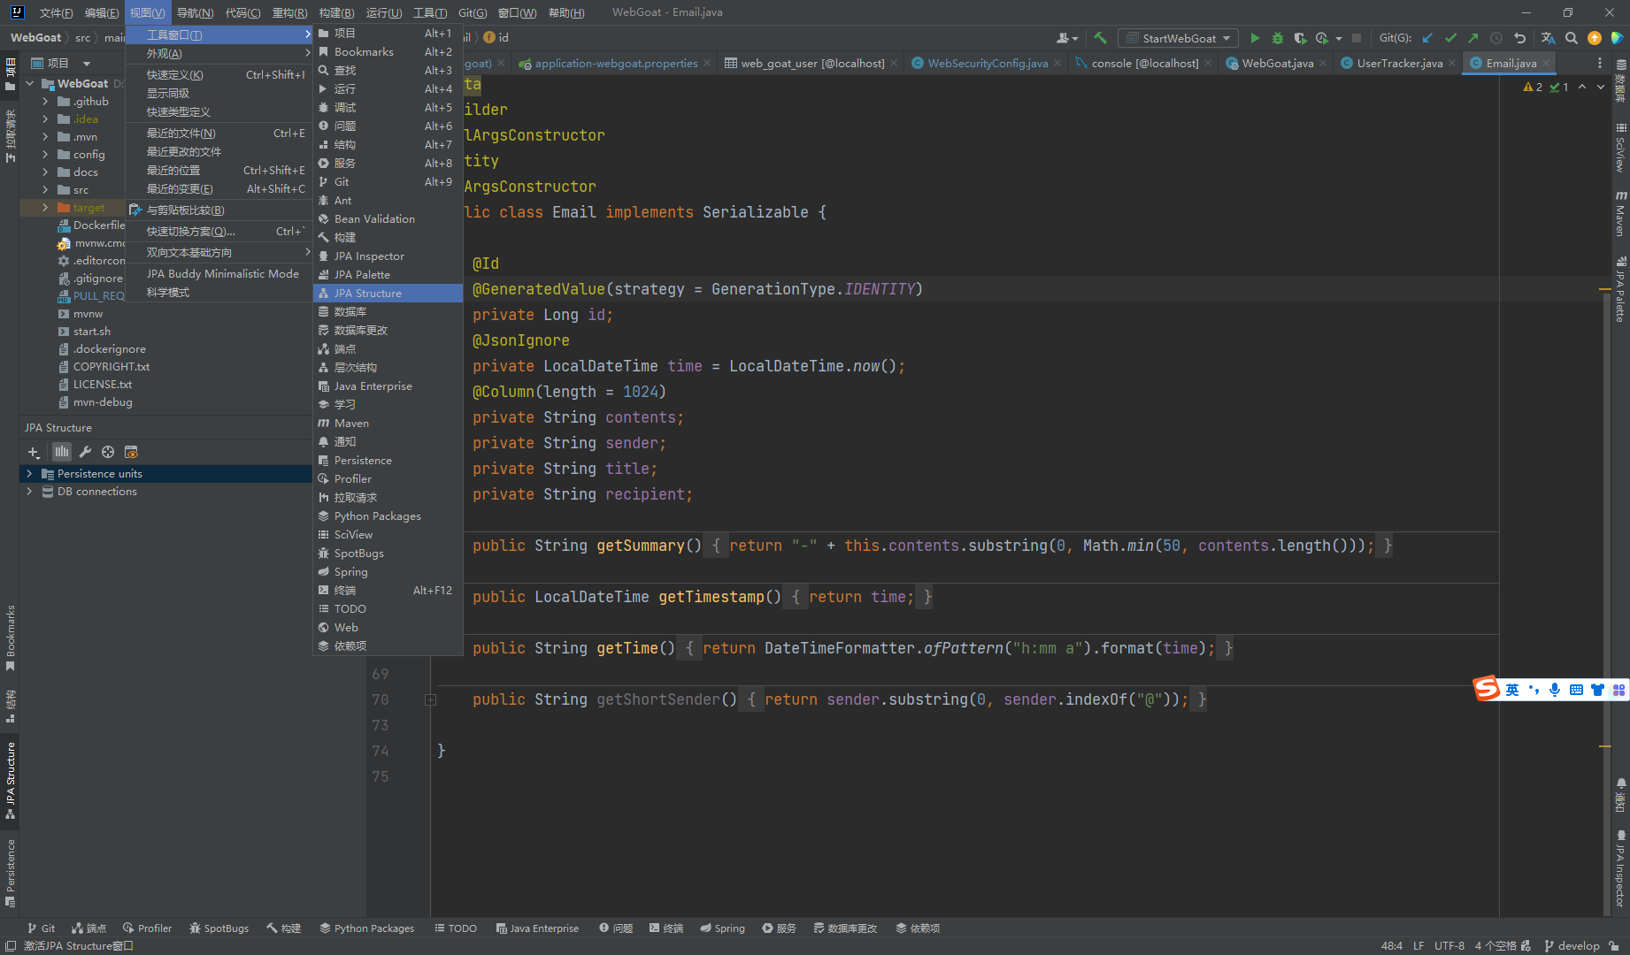Open the Sogou input method icon

coord(1487,689)
